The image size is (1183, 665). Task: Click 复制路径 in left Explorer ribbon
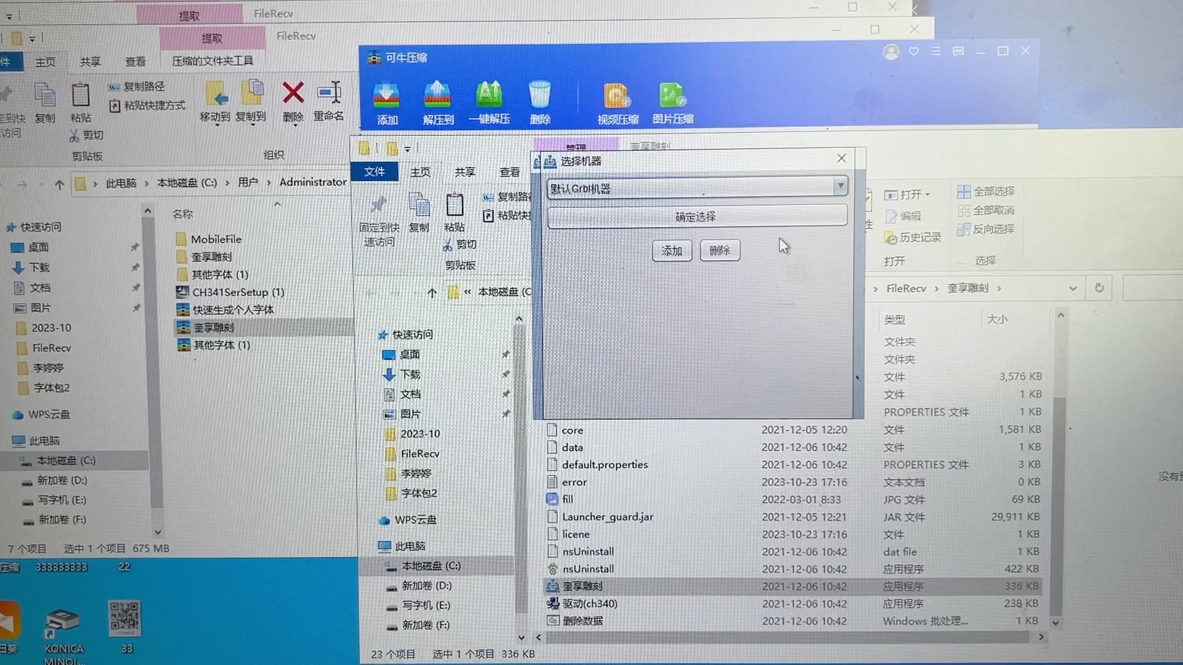[x=136, y=86]
